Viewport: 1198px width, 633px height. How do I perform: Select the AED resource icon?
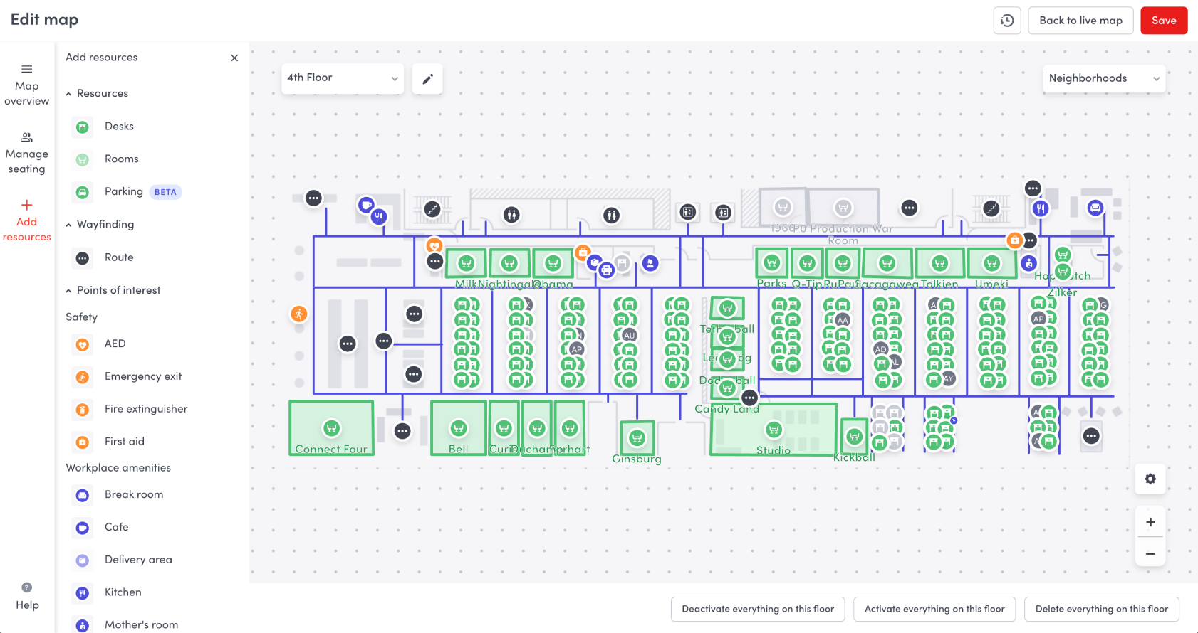[83, 344]
